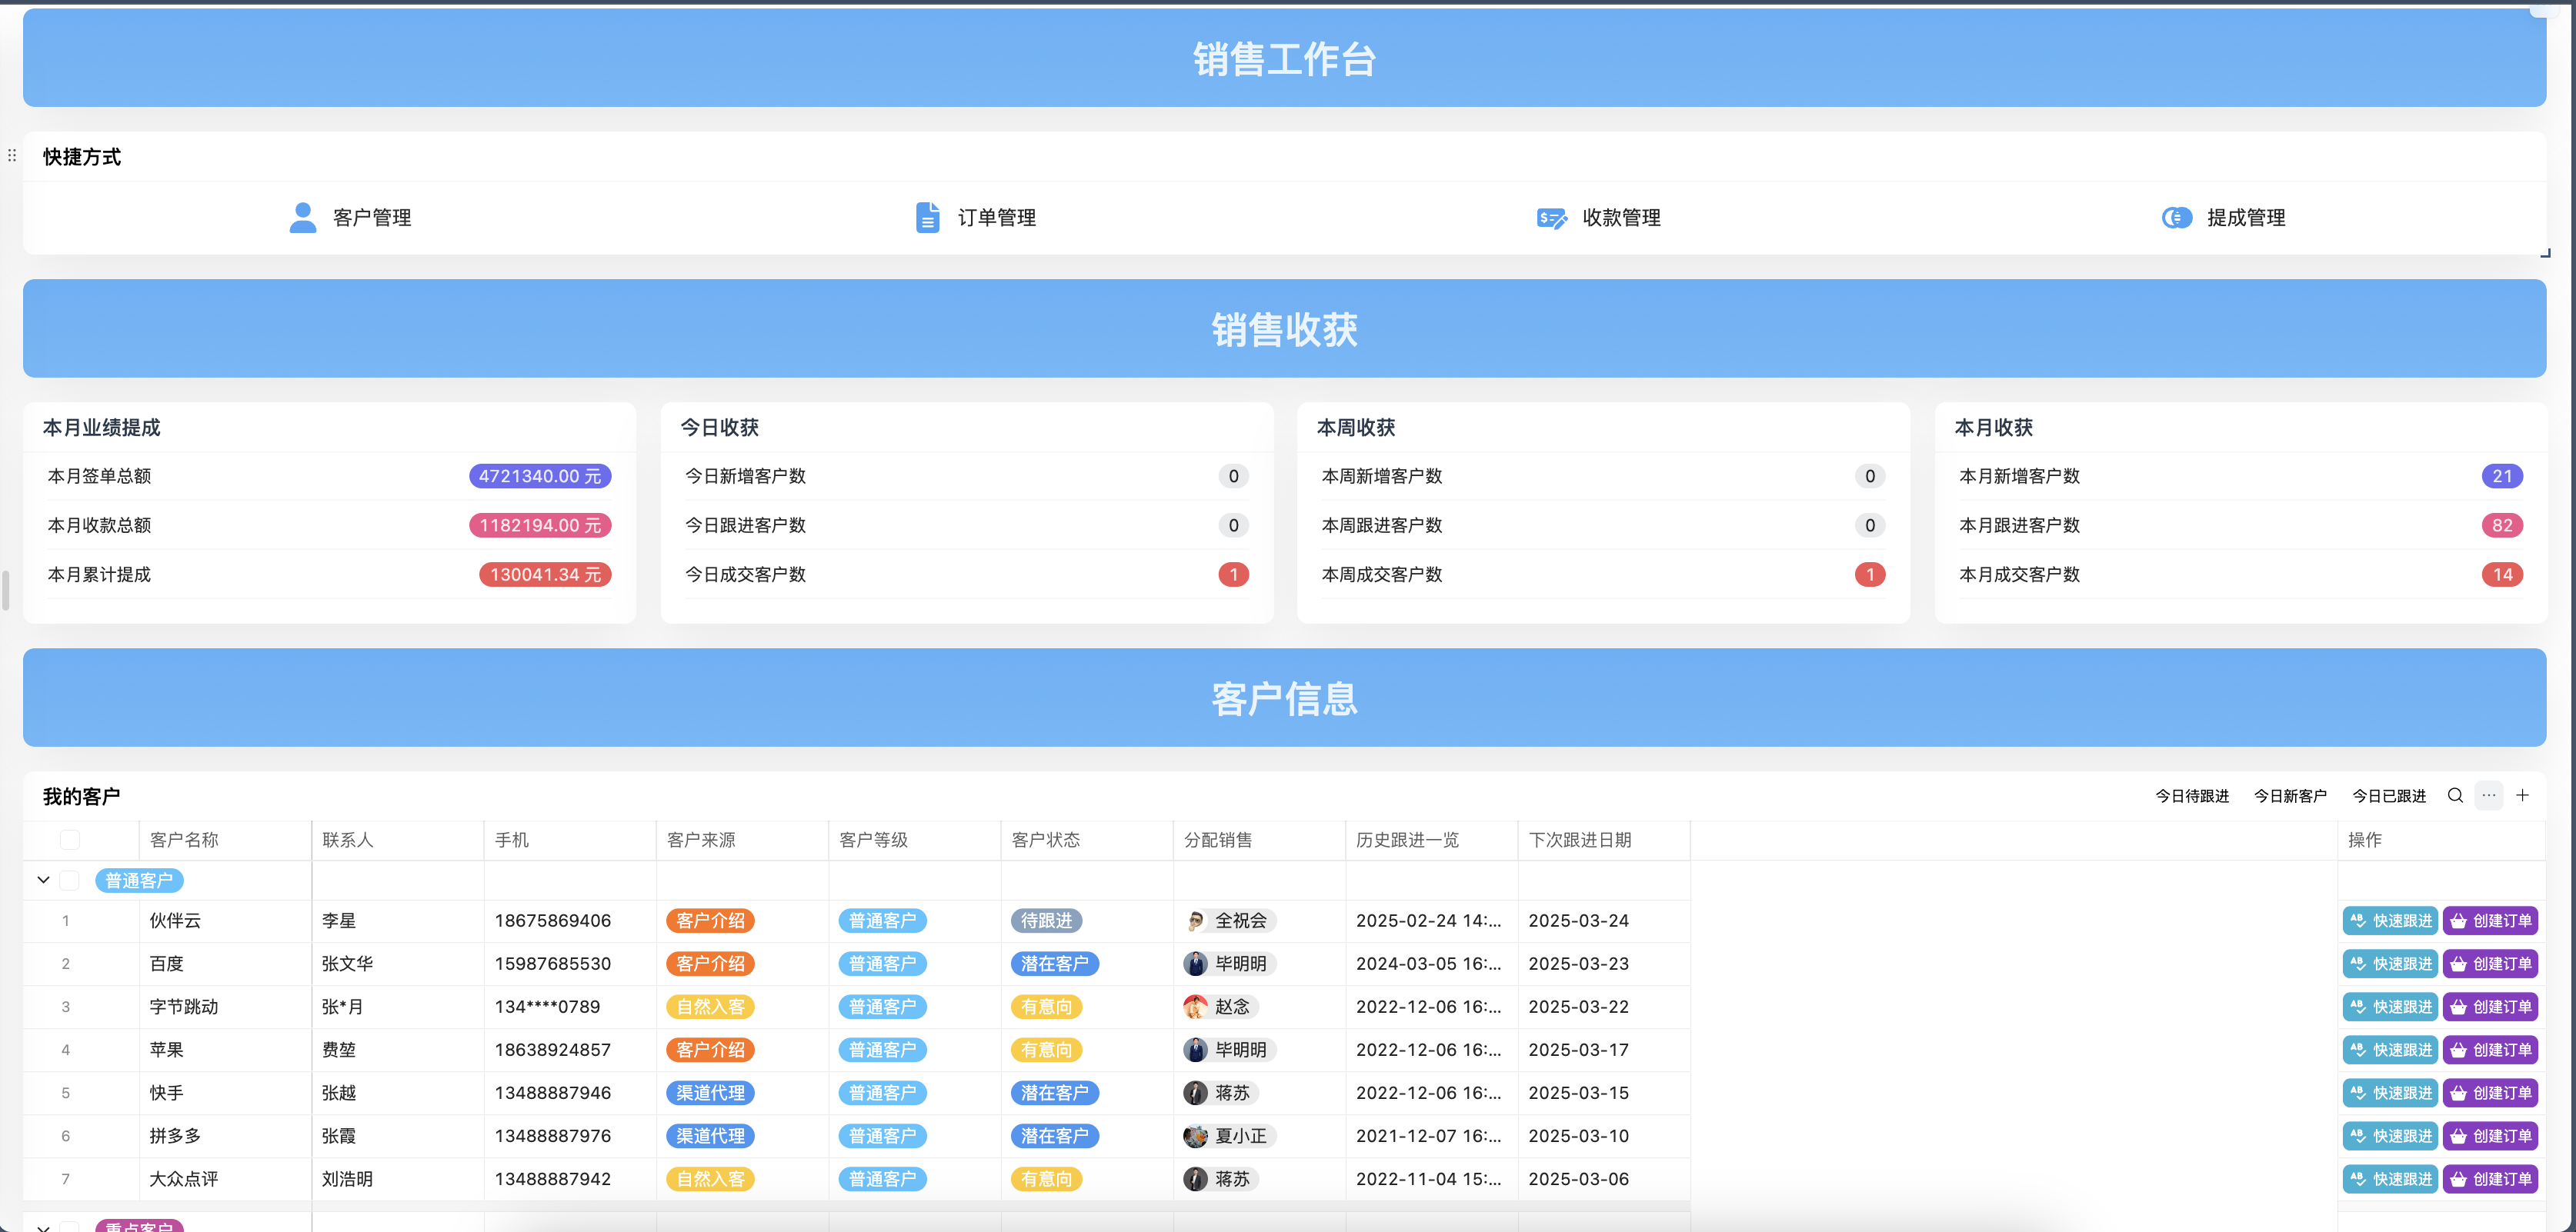Viewport: 2576px width, 1232px height.
Task: Open the more options menu with three dots
Action: point(2490,795)
